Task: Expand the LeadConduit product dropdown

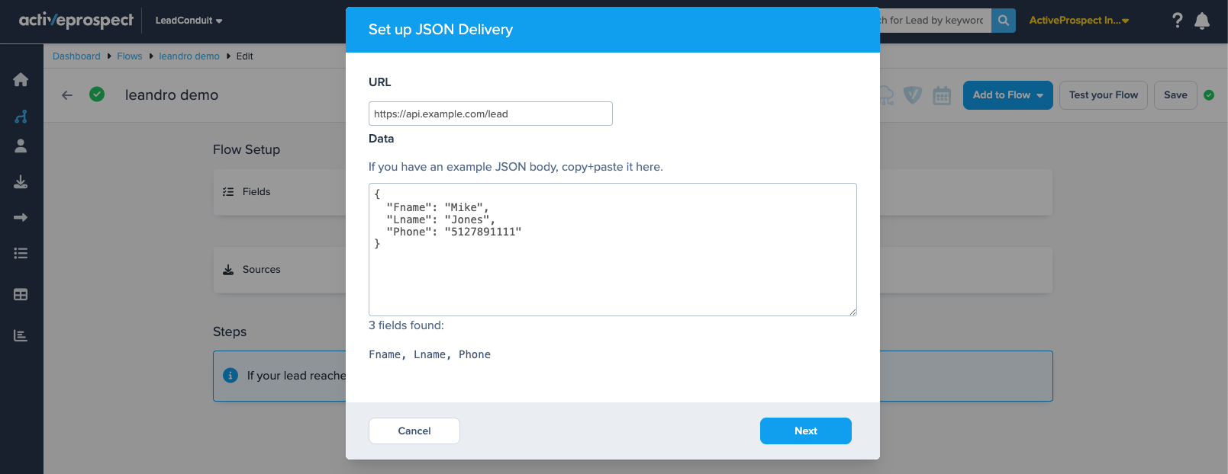Action: [189, 21]
